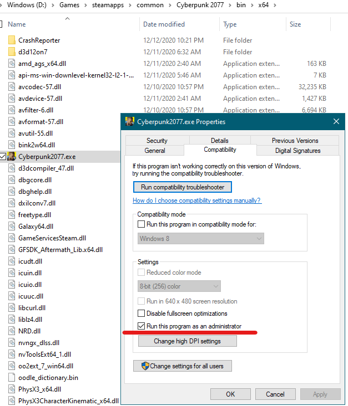Image resolution: width=348 pixels, height=406 pixels.
Task: Select the icuuc.dll file name
Action: (x=31, y=296)
